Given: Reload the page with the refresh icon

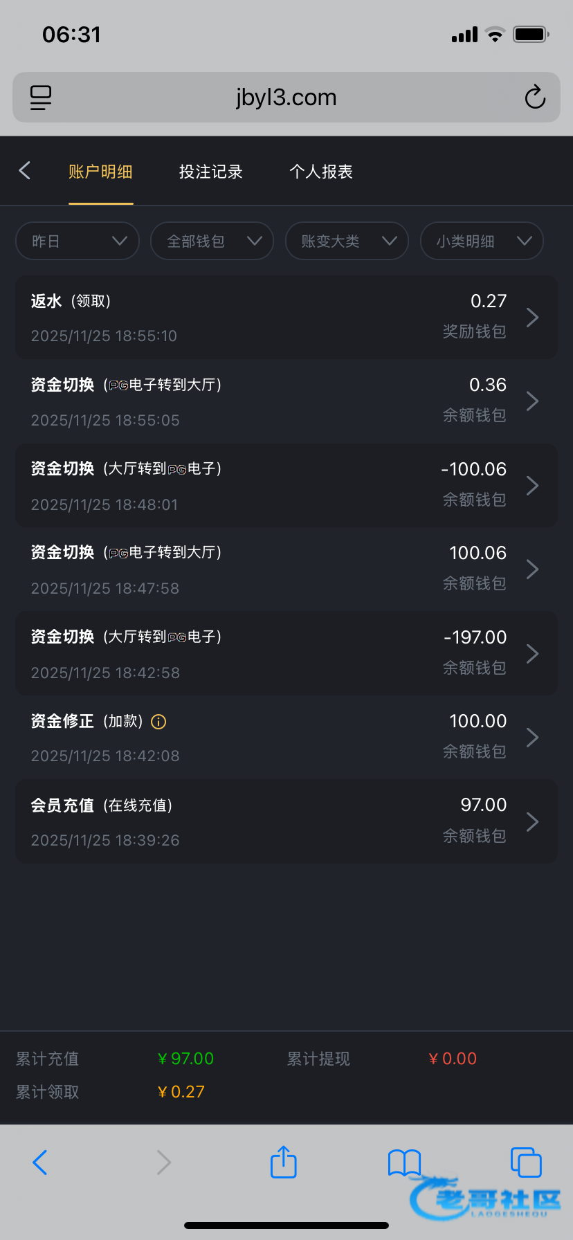Looking at the screenshot, I should 535,98.
